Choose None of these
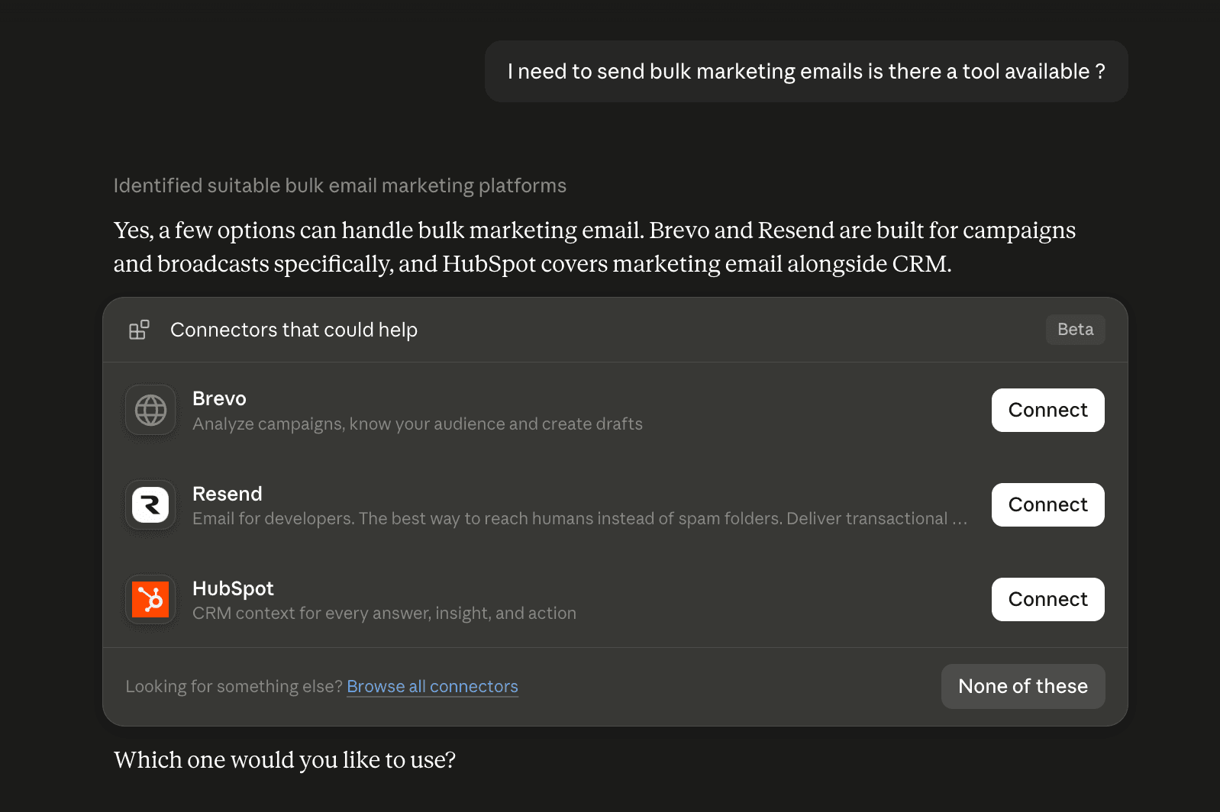The image size is (1220, 812). (x=1023, y=687)
